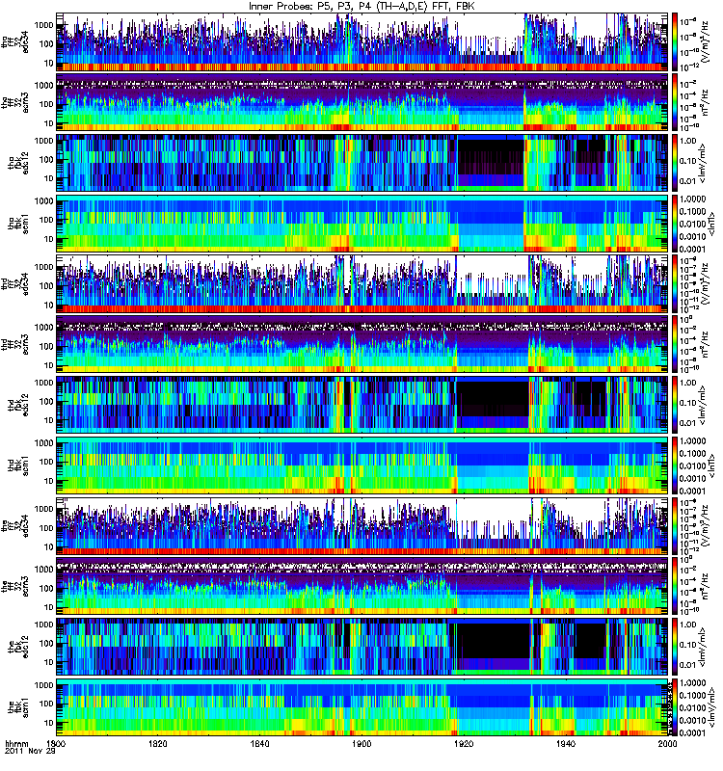Click the "0.0001" color scale value of thd scm1
723x771 pixels.
(x=692, y=491)
